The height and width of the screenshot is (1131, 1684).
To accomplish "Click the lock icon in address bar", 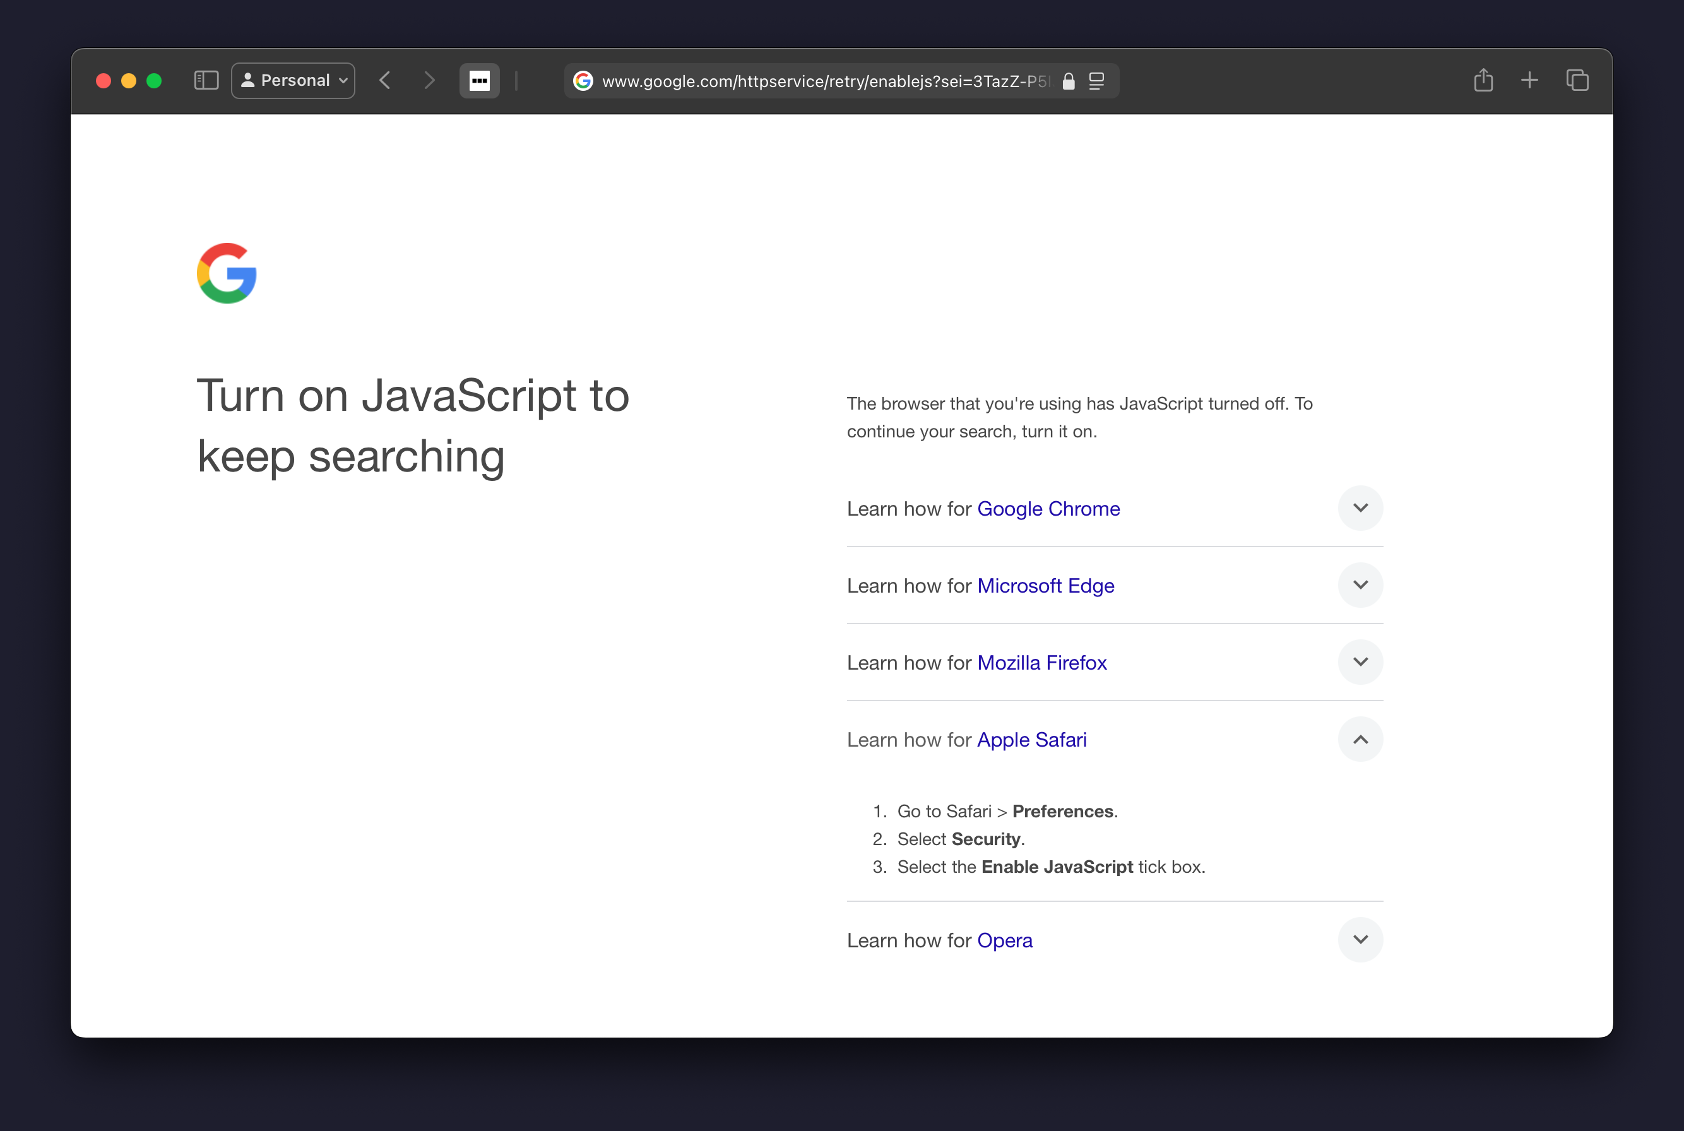I will [1069, 81].
